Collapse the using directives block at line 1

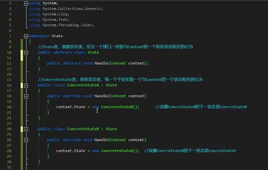(26, 3)
